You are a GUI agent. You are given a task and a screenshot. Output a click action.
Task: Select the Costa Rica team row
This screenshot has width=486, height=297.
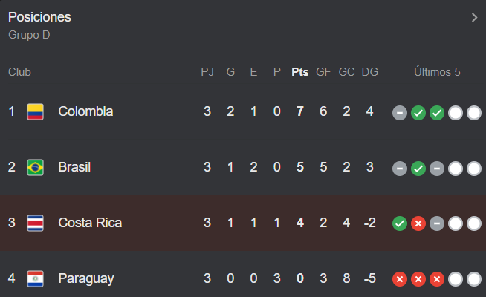pos(243,223)
